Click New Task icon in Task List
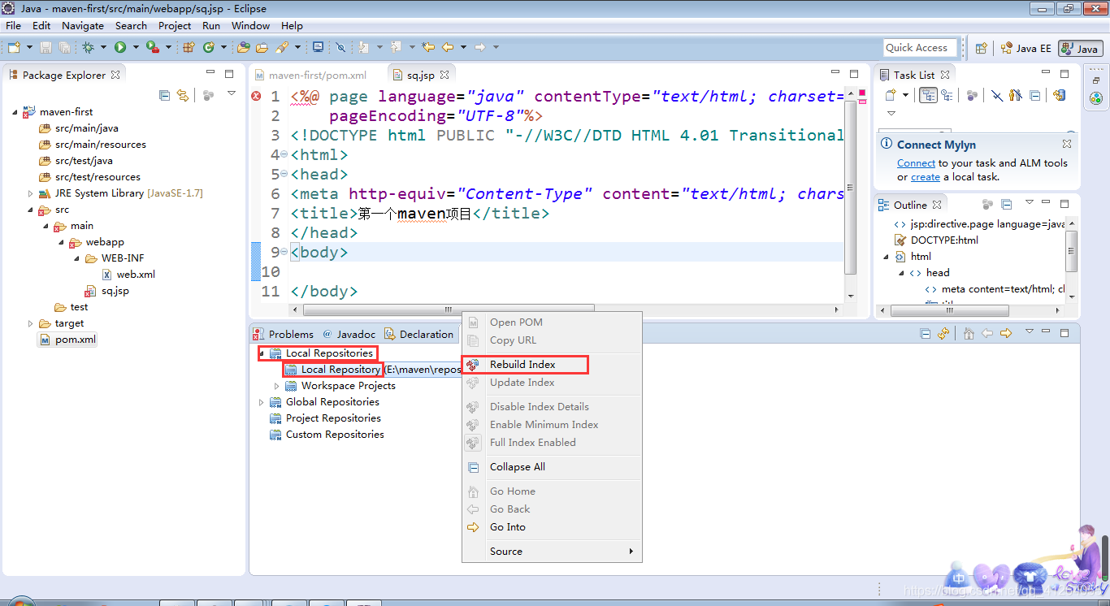Screen dimensions: 1110x606 891,95
